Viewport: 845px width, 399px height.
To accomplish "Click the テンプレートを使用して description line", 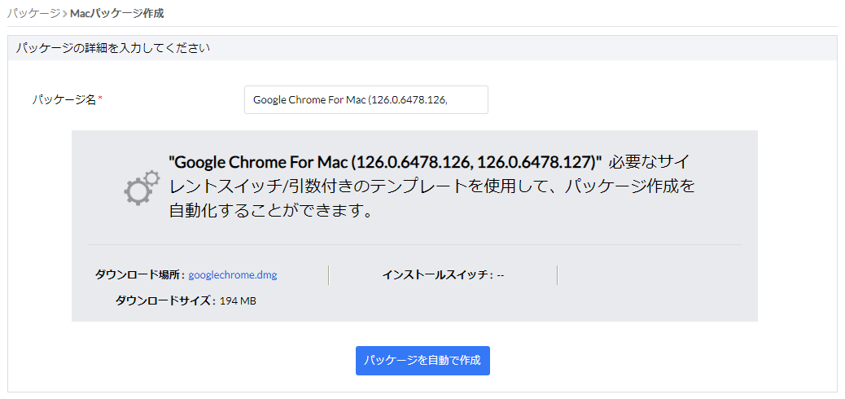I will (431, 186).
